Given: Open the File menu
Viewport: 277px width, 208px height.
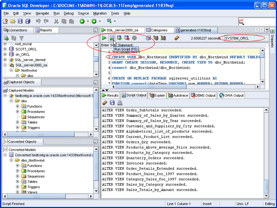Looking at the screenshot, I should (6, 13).
